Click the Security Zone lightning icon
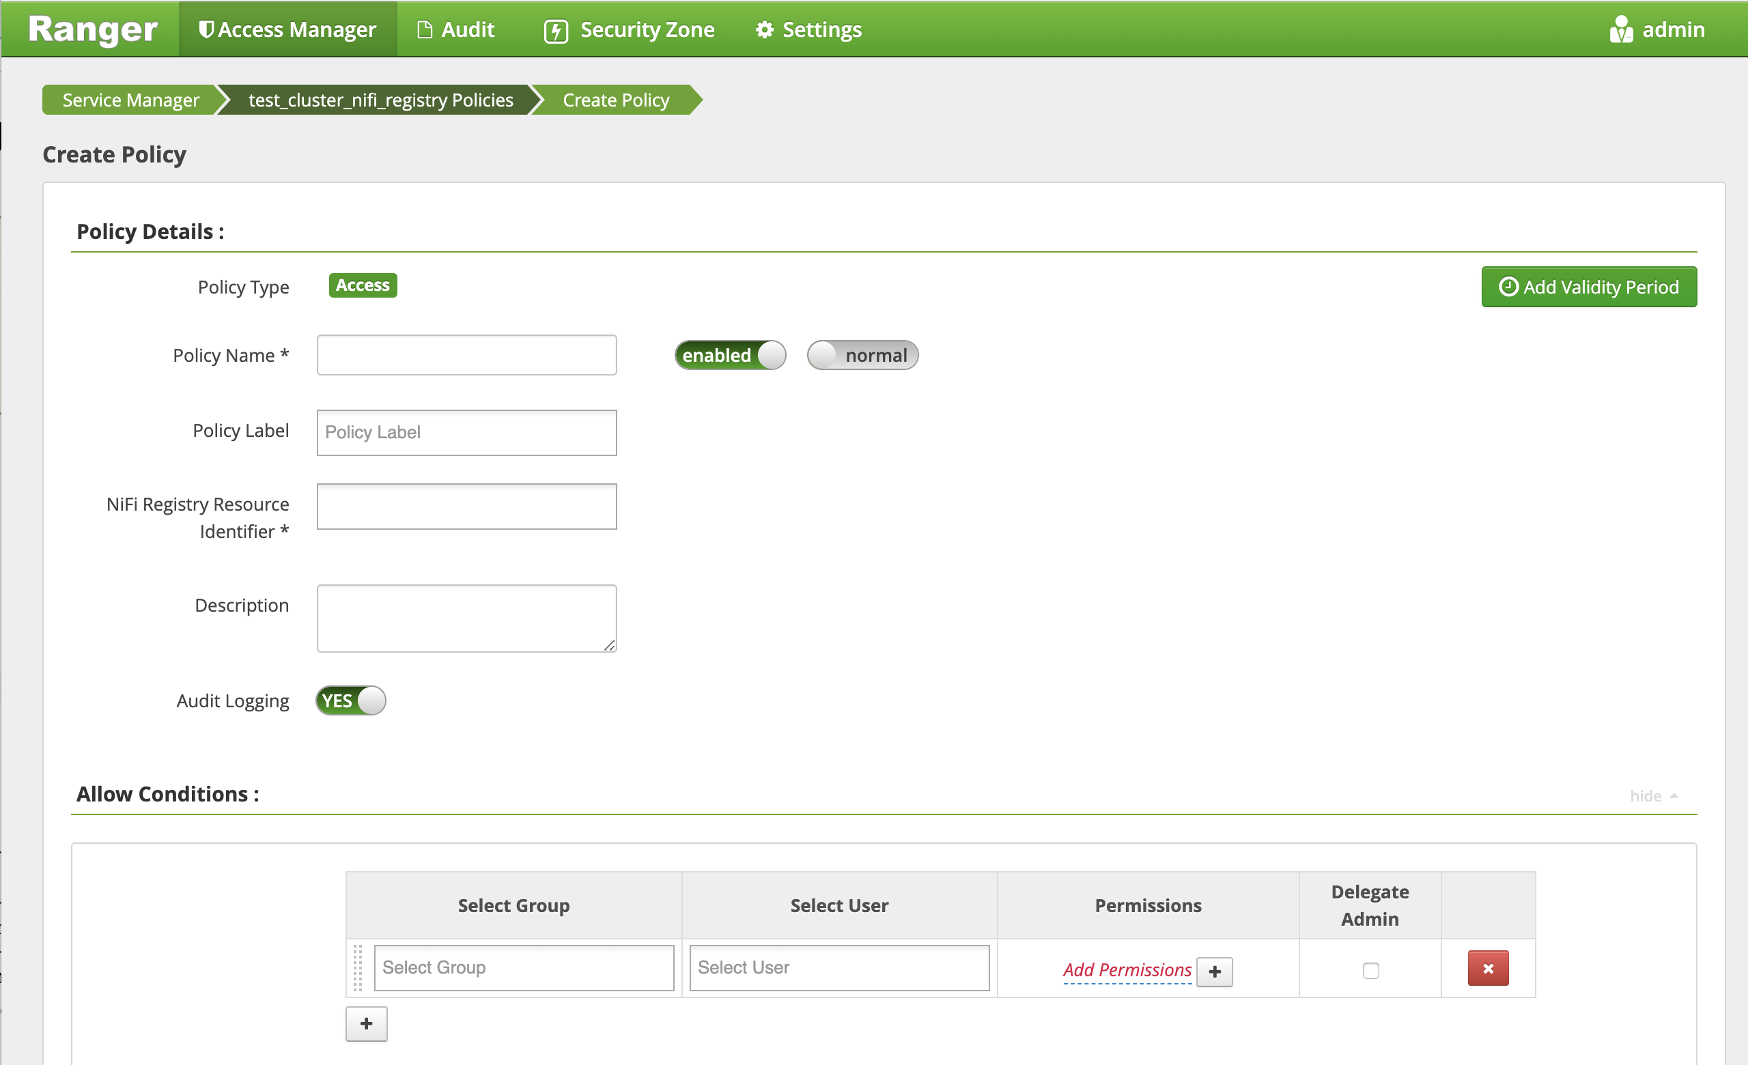Image resolution: width=1748 pixels, height=1065 pixels. tap(556, 31)
